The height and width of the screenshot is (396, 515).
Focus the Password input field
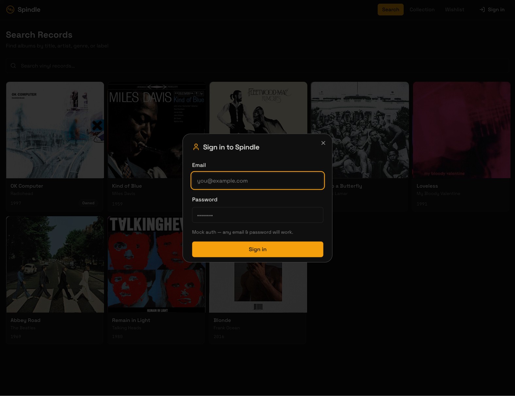coord(258,215)
